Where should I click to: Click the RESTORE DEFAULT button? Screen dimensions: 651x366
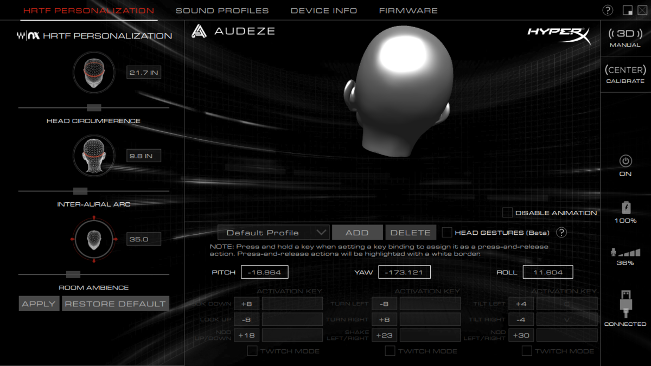pyautogui.click(x=115, y=304)
